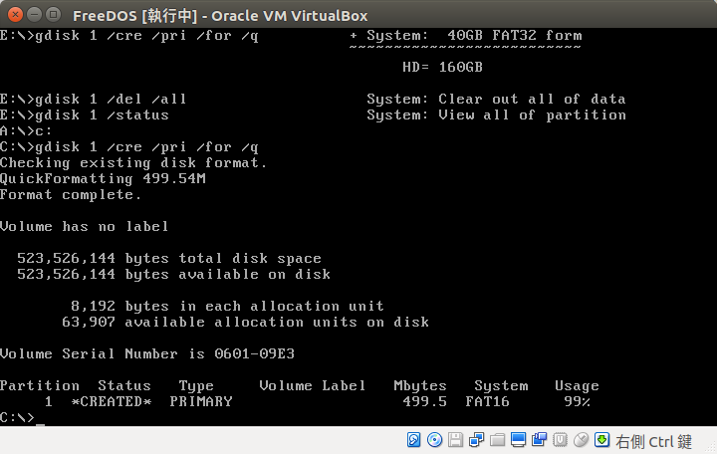This screenshot has width=717, height=454.
Task: Click the 'System: View all of partition' text
Action: click(x=496, y=115)
